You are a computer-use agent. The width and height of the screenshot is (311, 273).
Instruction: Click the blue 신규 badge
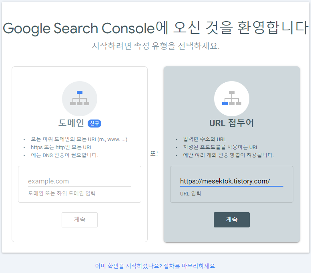(x=94, y=124)
